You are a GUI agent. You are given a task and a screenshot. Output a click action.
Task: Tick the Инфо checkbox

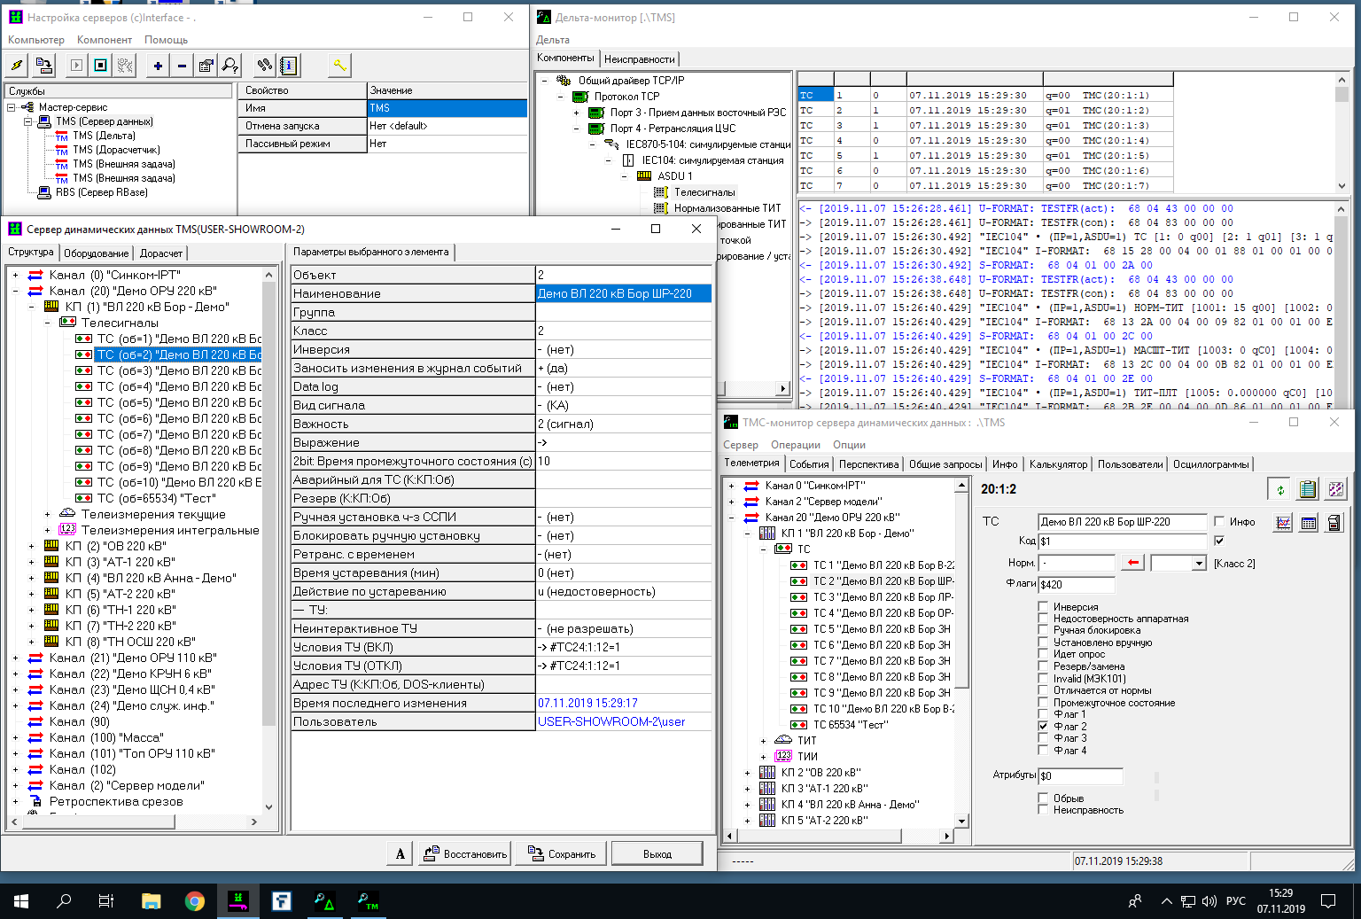click(x=1220, y=522)
